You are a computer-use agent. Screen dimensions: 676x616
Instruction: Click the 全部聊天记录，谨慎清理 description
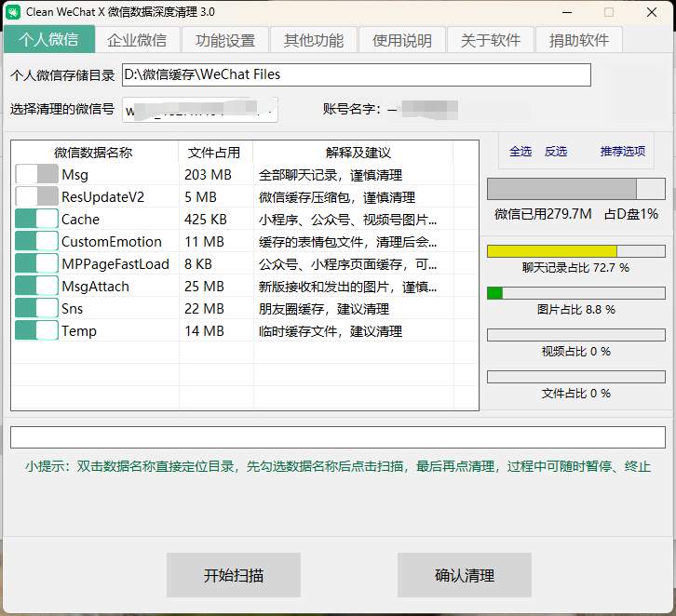pos(331,175)
